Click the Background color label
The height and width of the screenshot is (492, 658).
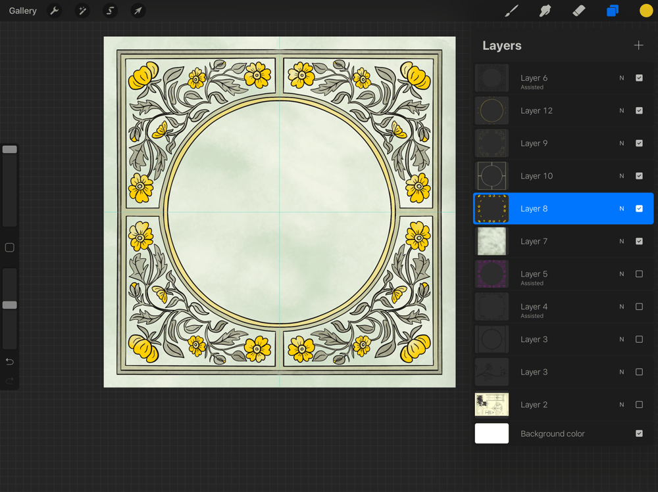[x=552, y=434]
